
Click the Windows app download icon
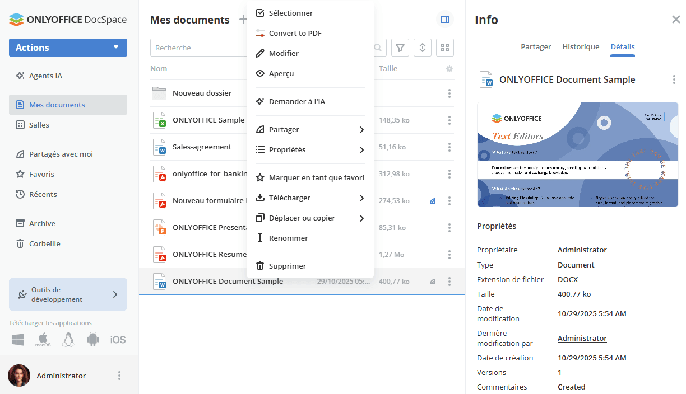click(x=17, y=339)
